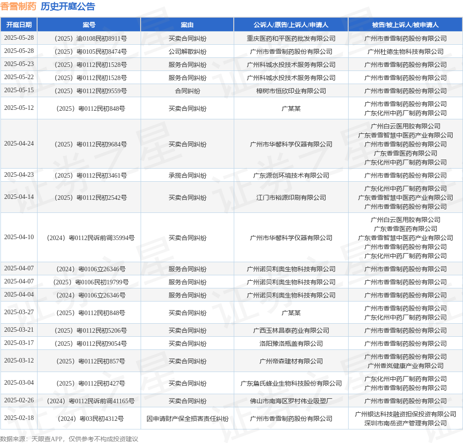Click date cell 2025-04-23
463x443 pixels.
point(19,175)
